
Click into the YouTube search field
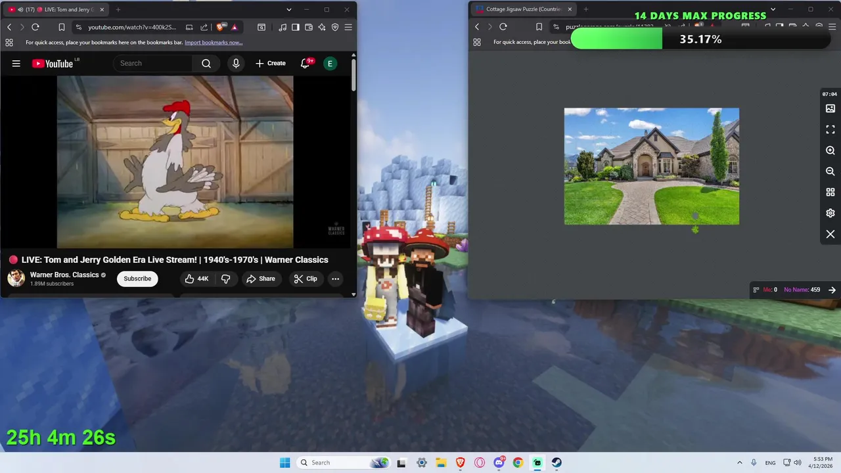(x=153, y=63)
